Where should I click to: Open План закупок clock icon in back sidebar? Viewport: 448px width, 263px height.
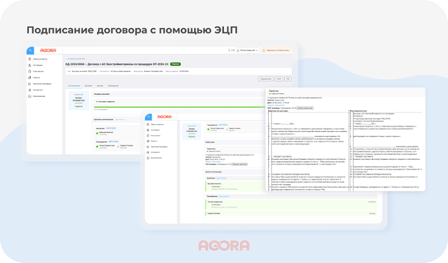point(30,71)
